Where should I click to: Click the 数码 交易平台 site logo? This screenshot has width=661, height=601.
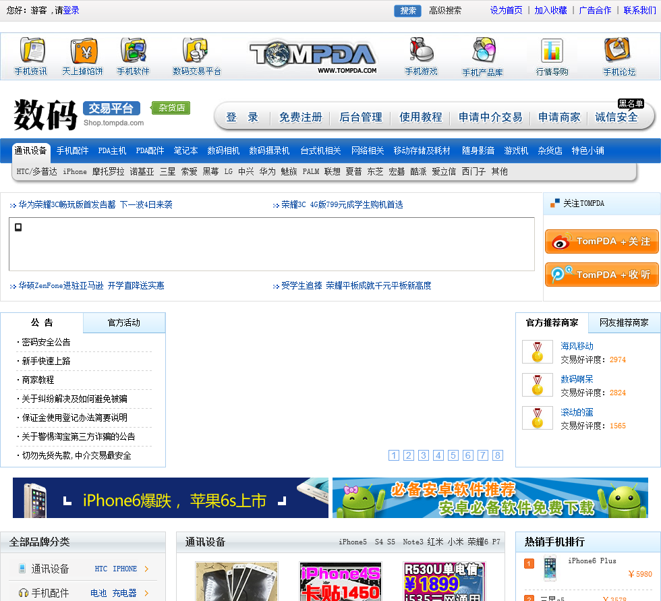[x=78, y=115]
